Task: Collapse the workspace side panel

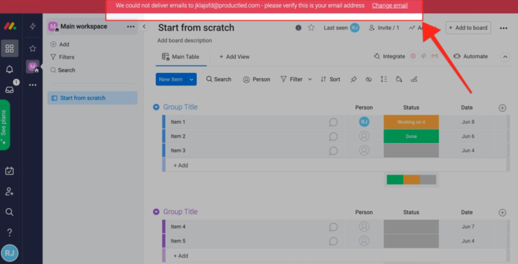Action: pos(144,26)
